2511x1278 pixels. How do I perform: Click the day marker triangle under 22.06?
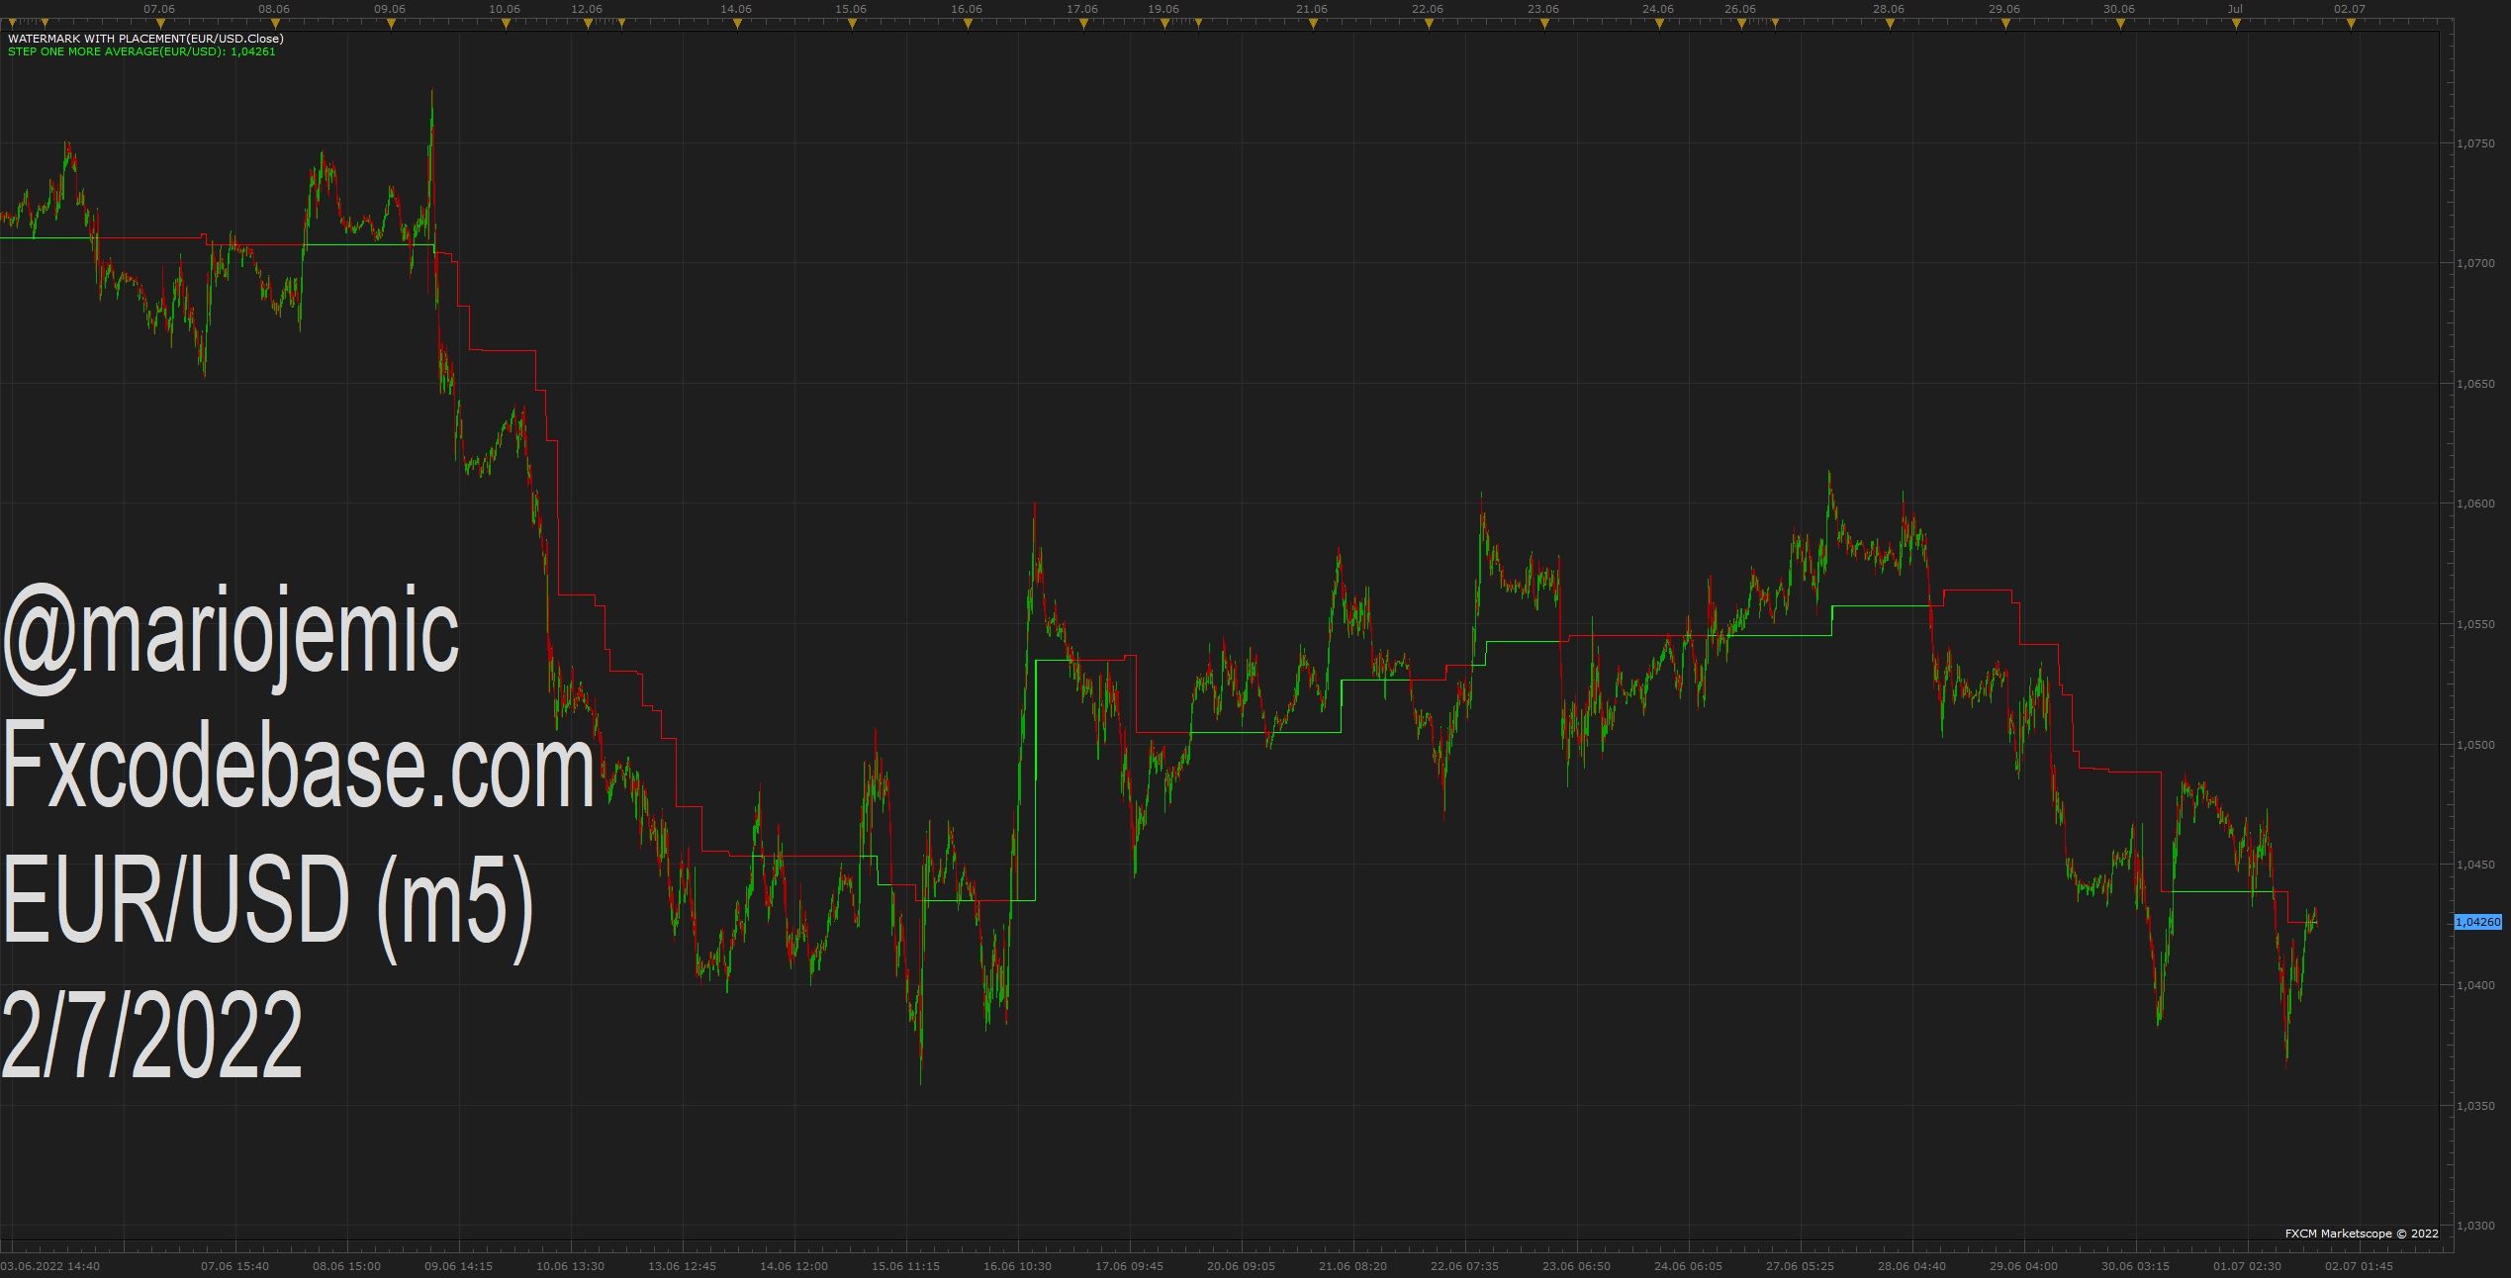pyautogui.click(x=1429, y=24)
